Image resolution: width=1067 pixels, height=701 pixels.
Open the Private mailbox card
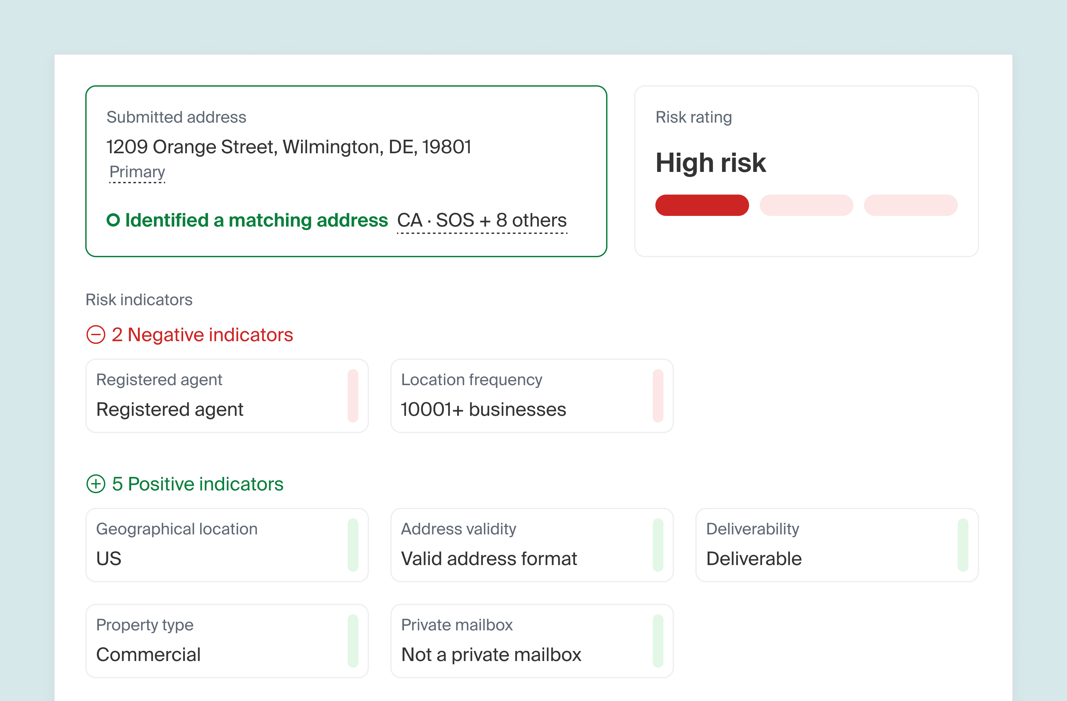532,641
